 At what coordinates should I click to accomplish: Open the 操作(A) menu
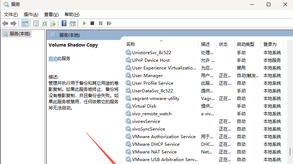31,15
